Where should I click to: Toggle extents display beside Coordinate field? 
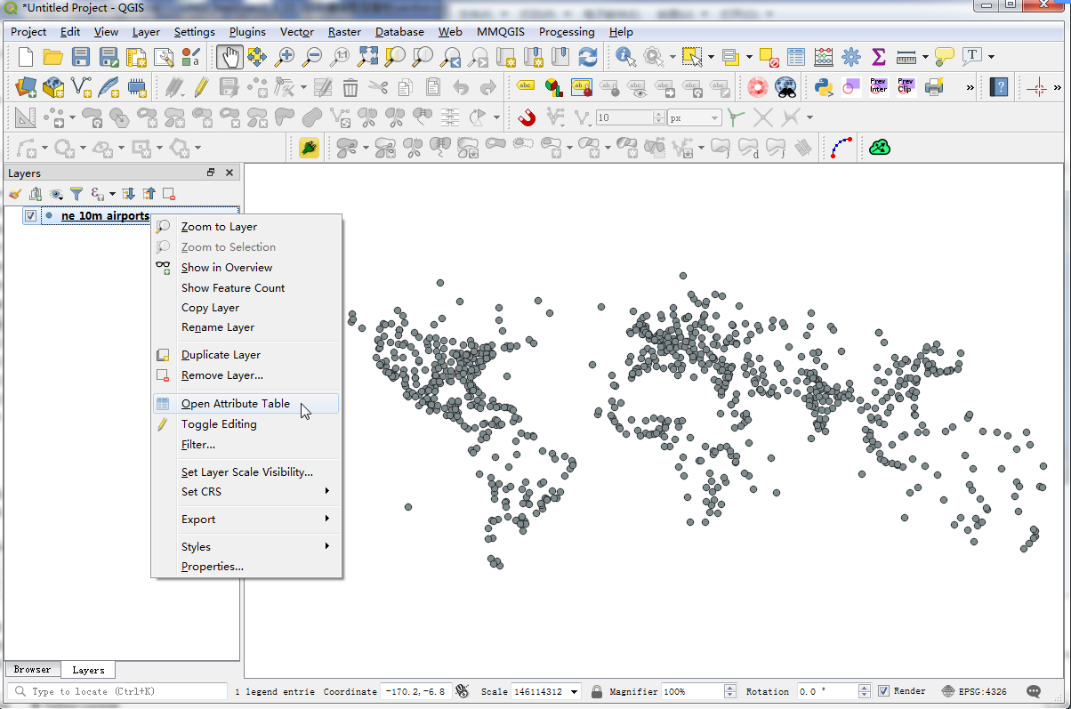click(462, 691)
